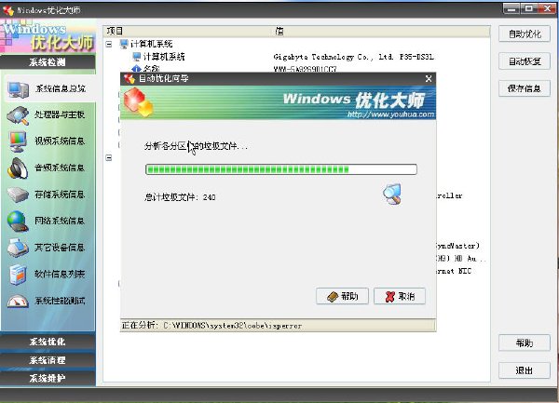Viewport: 559px width, 403px height.
Task: Click the 计算机系统 child row computer icon
Action: [x=137, y=56]
